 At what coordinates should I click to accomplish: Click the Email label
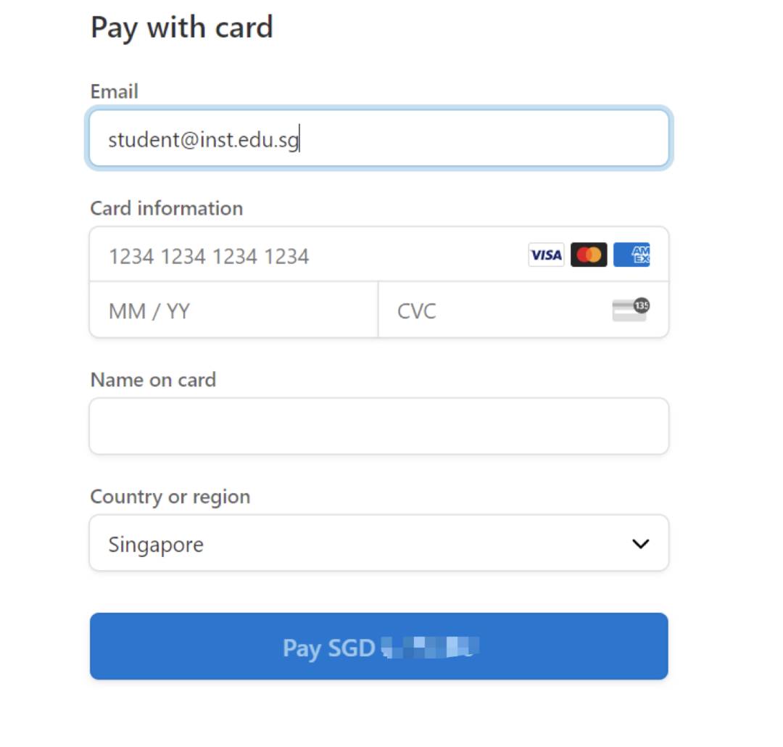tap(115, 91)
